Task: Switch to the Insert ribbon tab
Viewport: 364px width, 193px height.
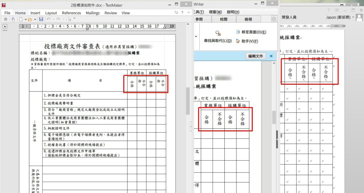Action: [35, 13]
